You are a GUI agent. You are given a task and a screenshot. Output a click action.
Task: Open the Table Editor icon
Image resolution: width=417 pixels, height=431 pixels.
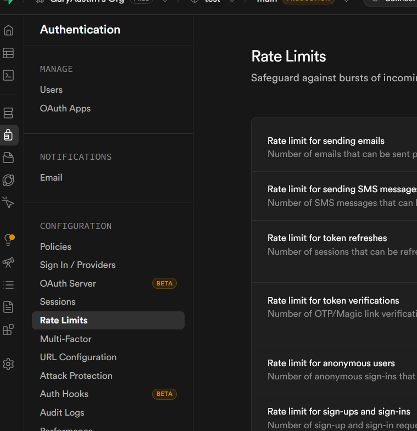click(x=8, y=53)
